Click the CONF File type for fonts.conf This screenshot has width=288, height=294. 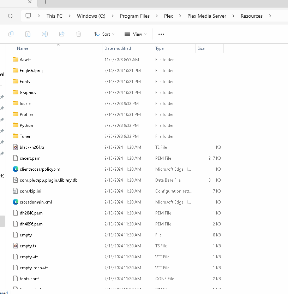coord(164,279)
